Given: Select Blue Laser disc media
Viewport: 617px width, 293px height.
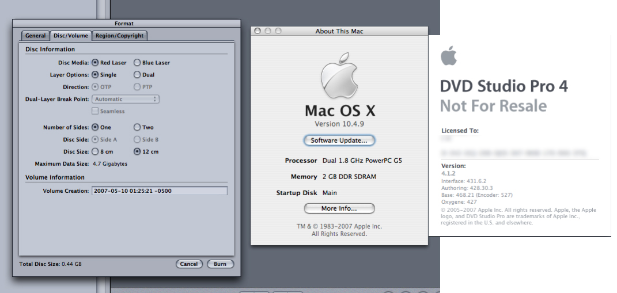Looking at the screenshot, I should click(137, 63).
